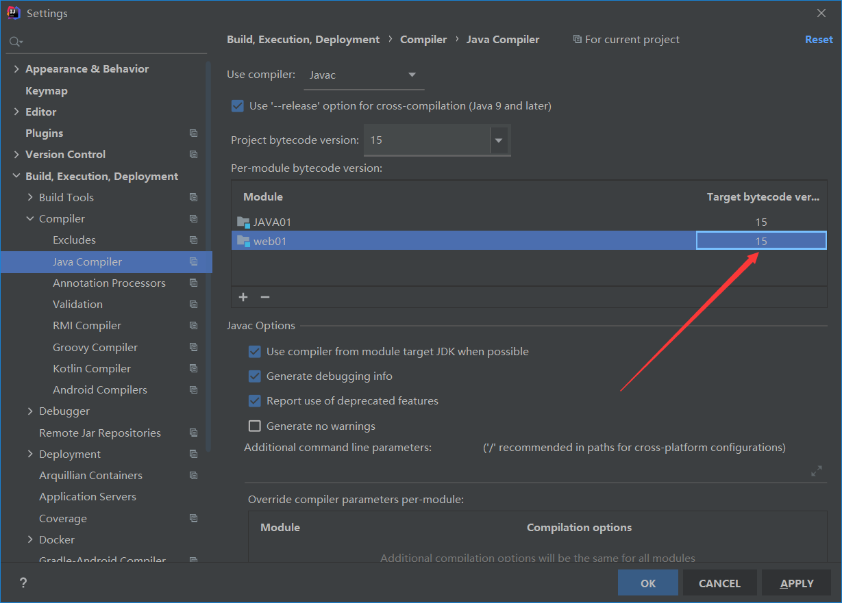The height and width of the screenshot is (603, 842).
Task: Open help with the question mark icon
Action: pyautogui.click(x=23, y=583)
